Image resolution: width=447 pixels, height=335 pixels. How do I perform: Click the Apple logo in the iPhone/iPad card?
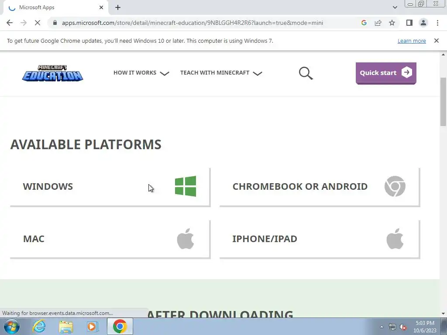tap(395, 239)
